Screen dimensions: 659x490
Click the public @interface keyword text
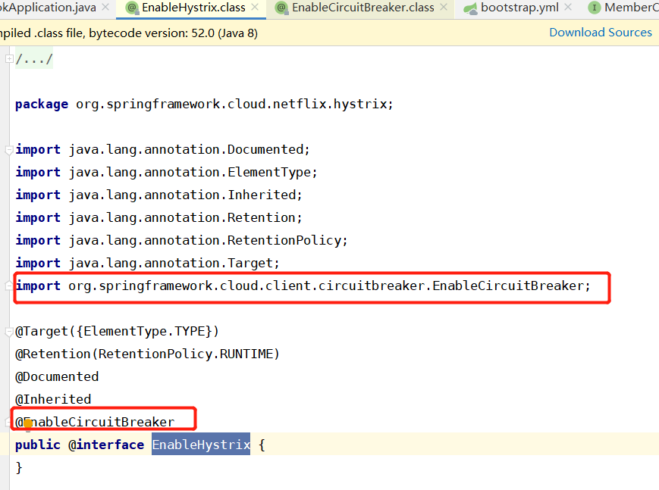coord(80,445)
